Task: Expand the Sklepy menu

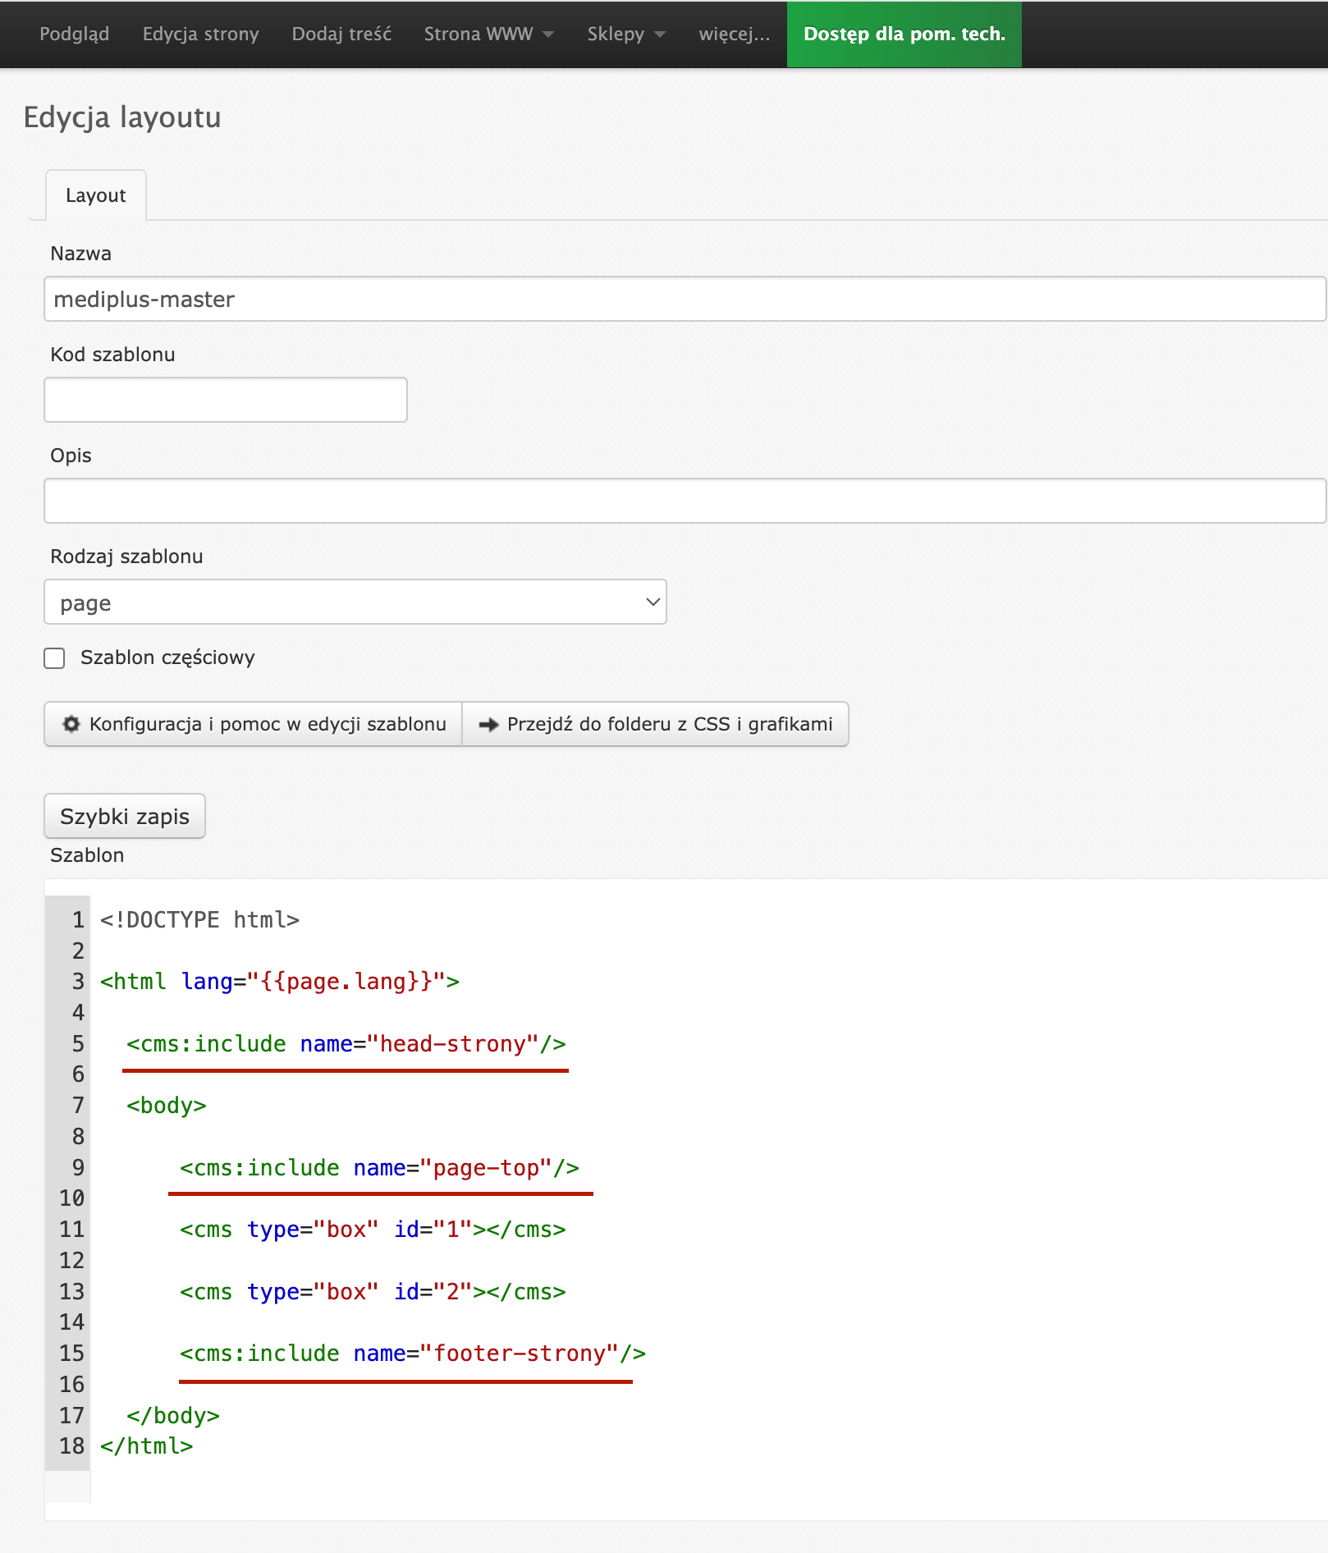Action: 625,34
